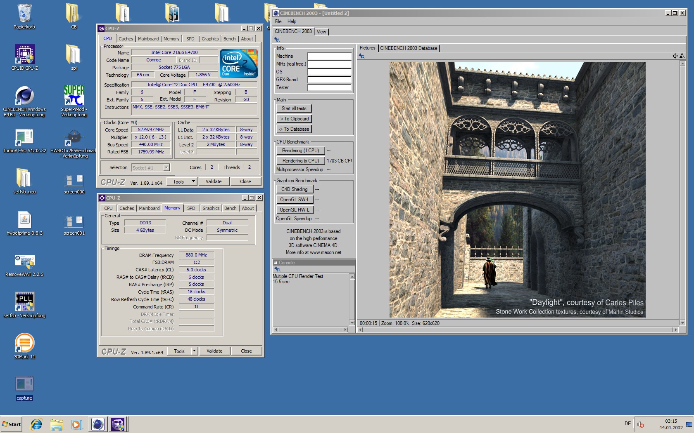Open the File menu in CINEBENCH
Image resolution: width=694 pixels, height=433 pixels.
[278, 21]
